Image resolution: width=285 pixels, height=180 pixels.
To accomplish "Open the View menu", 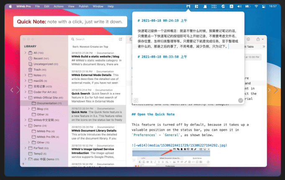I will coord(71,6).
